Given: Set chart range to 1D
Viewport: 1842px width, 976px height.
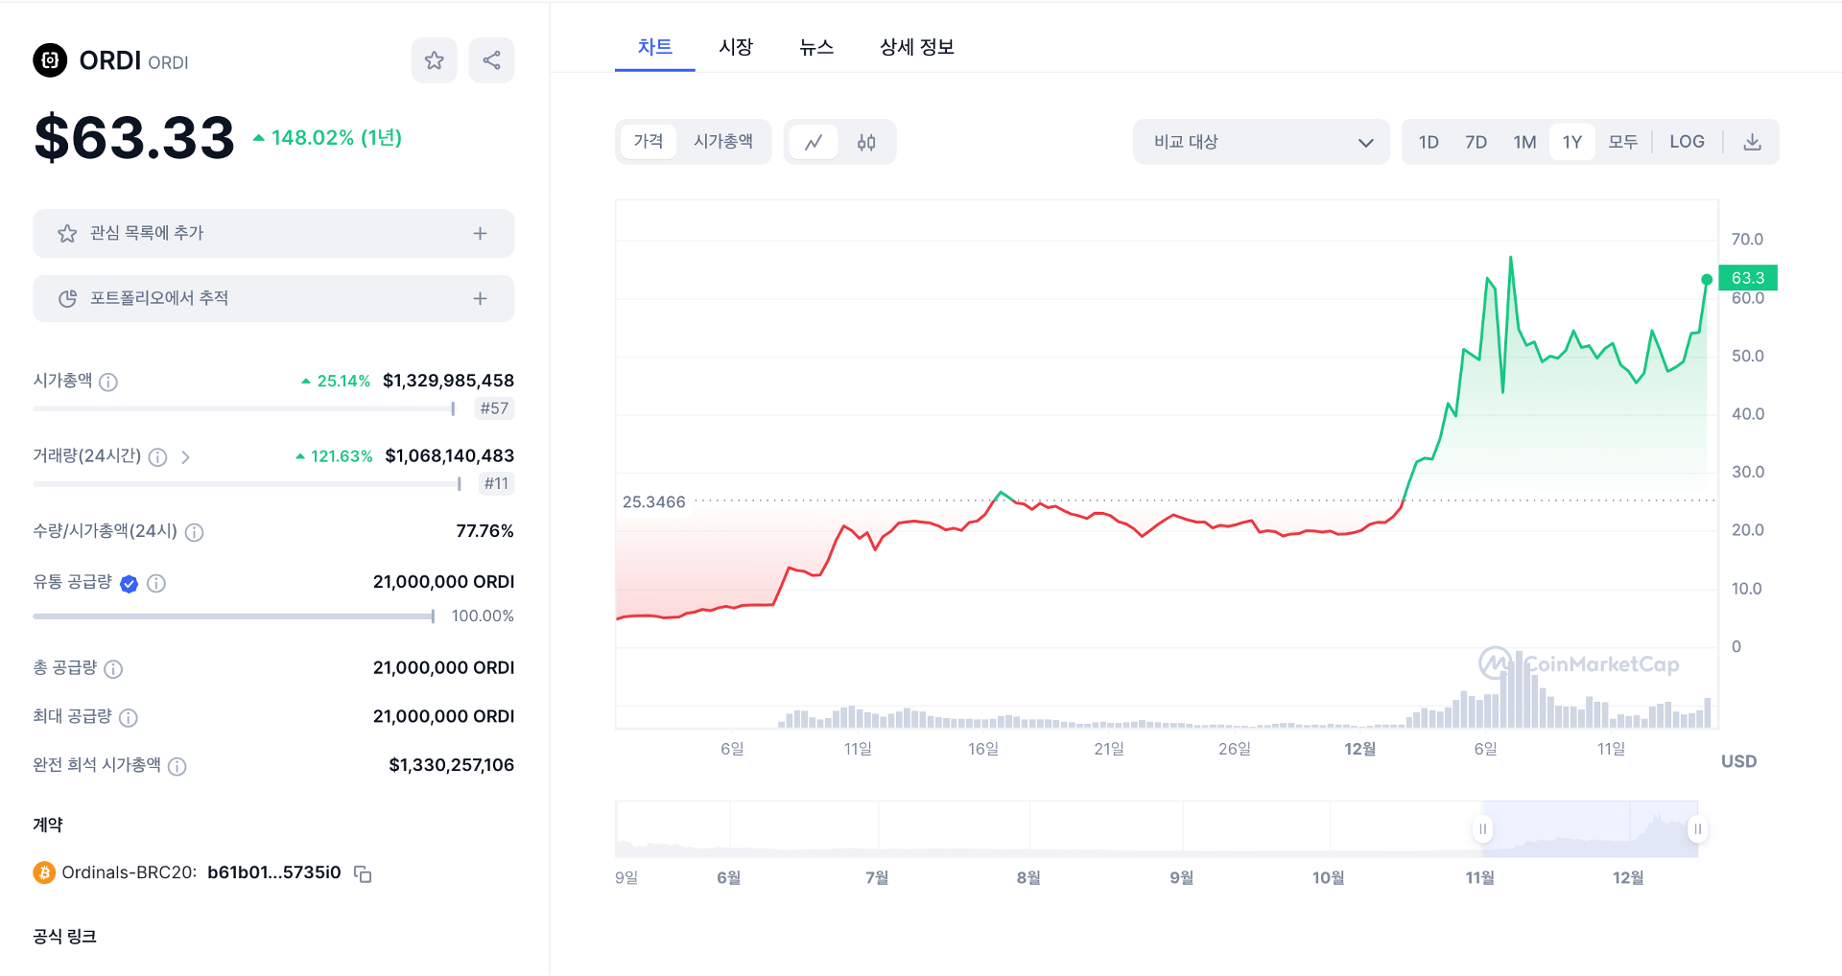Looking at the screenshot, I should (x=1429, y=142).
